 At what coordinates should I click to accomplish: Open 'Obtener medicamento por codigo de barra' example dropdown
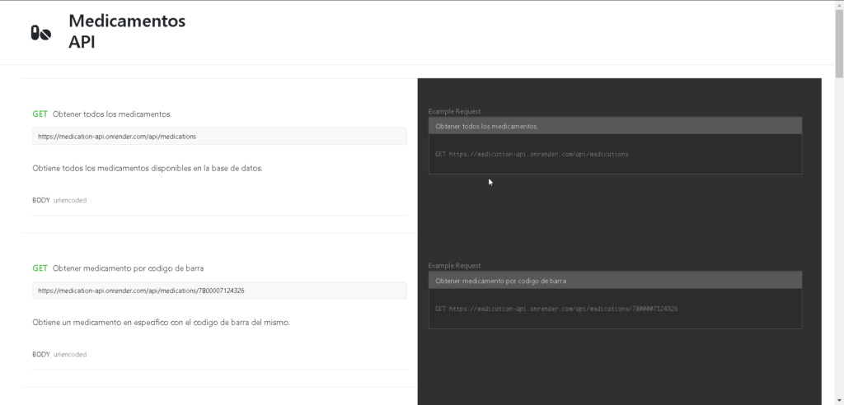(x=615, y=281)
